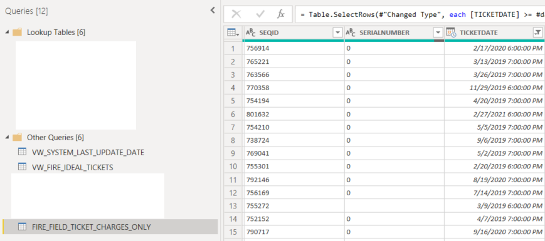Collapse the Queries pane with the chevron
Viewport: 545px width, 241px height.
pos(213,11)
